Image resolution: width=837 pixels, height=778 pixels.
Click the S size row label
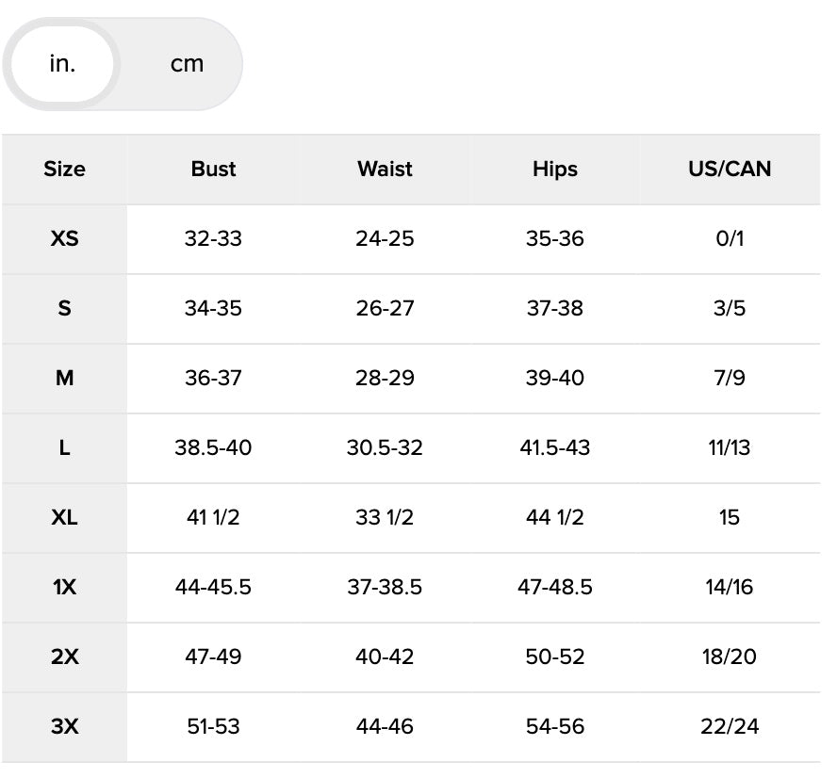pos(64,309)
